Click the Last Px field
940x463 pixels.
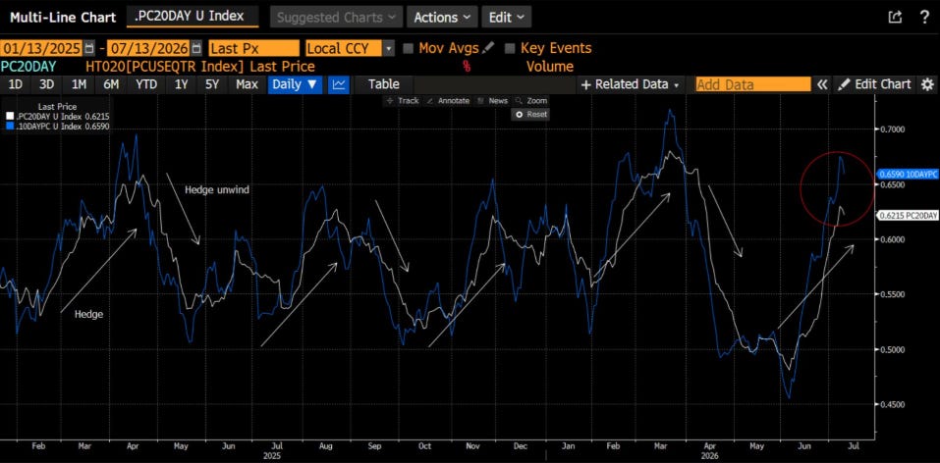tap(253, 48)
